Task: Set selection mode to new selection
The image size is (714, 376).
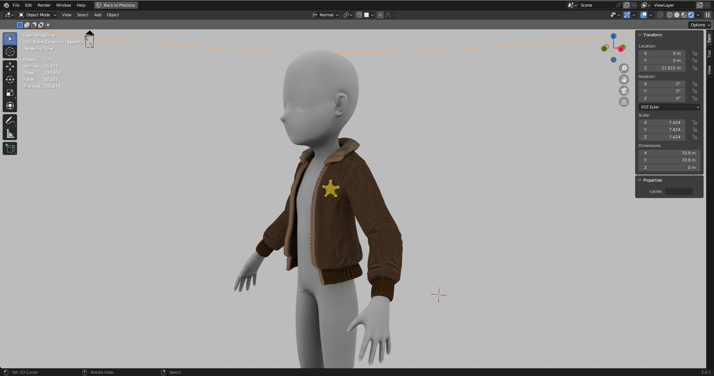Action: [x=20, y=25]
